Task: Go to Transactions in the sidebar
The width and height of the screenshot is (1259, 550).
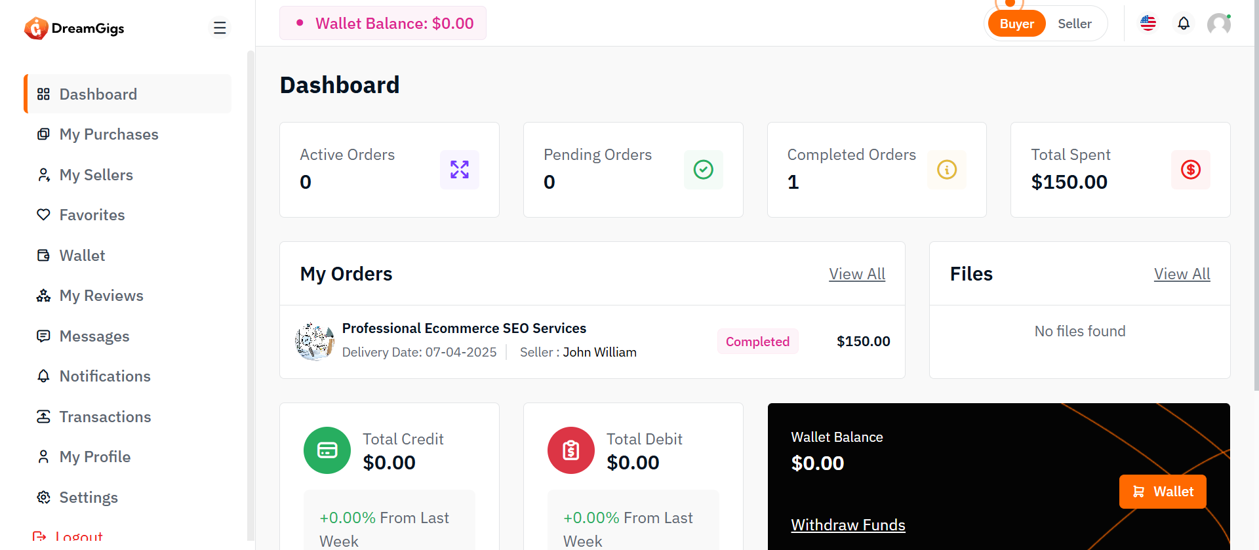Action: click(105, 417)
